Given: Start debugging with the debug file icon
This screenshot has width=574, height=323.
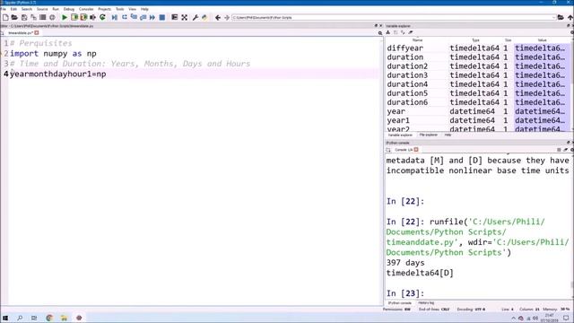Looking at the screenshot, I should 115,17.
